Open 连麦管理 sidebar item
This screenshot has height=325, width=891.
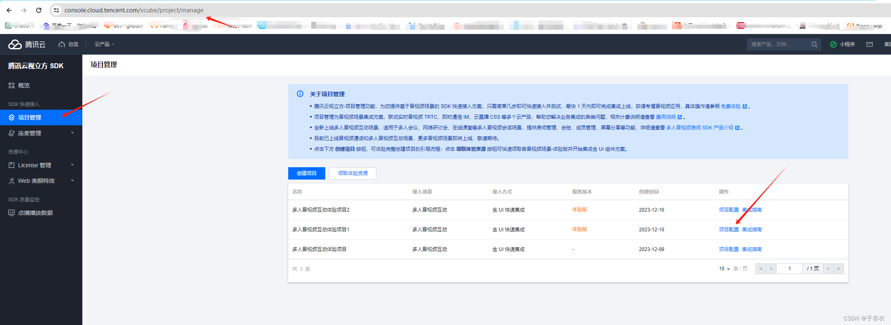[x=41, y=133]
